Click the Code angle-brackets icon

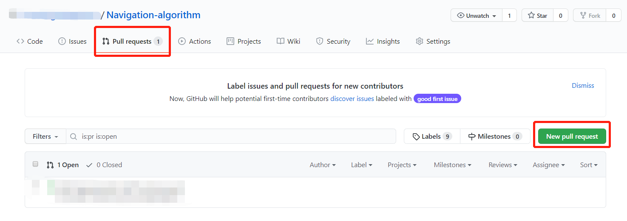[x=20, y=41]
